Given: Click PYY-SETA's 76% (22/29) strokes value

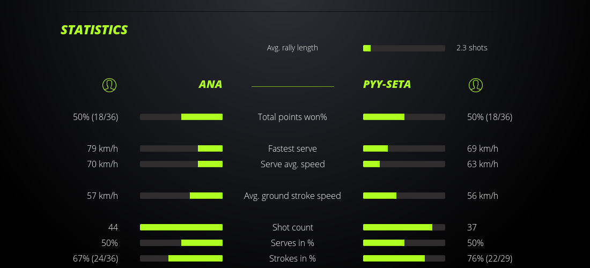Looking at the screenshot, I should click(x=489, y=258).
